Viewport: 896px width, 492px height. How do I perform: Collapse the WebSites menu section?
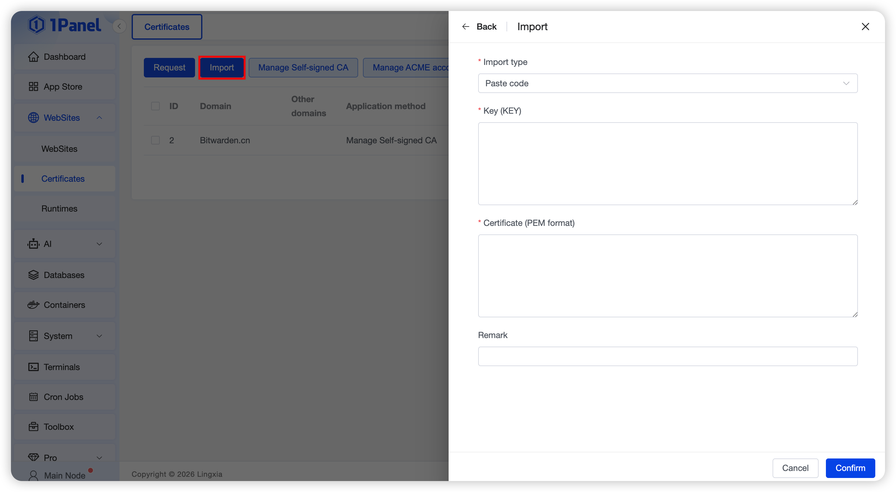pos(99,118)
